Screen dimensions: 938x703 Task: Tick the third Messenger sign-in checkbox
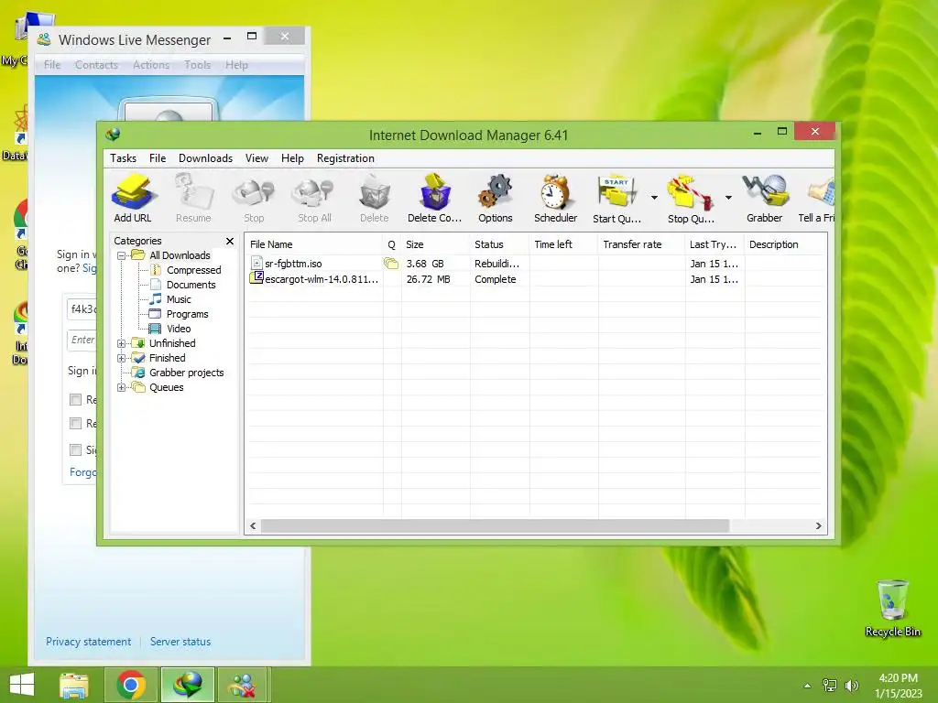point(75,449)
